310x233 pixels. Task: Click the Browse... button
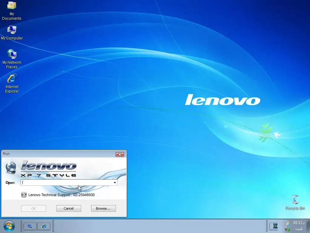pyautogui.click(x=104, y=208)
